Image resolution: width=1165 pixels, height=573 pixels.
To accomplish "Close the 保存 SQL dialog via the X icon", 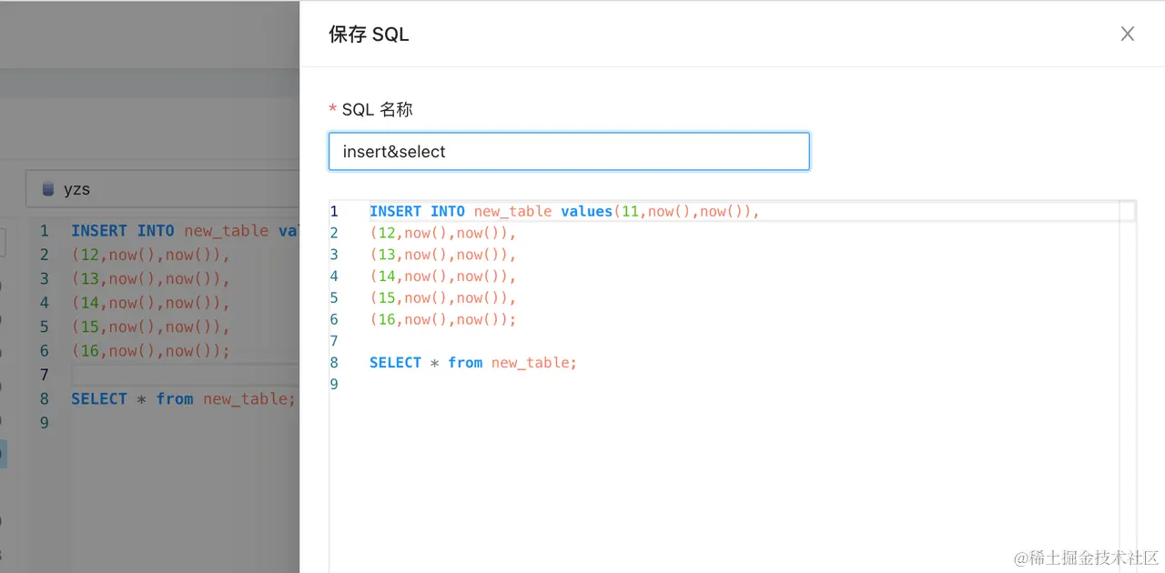I will pos(1128,34).
